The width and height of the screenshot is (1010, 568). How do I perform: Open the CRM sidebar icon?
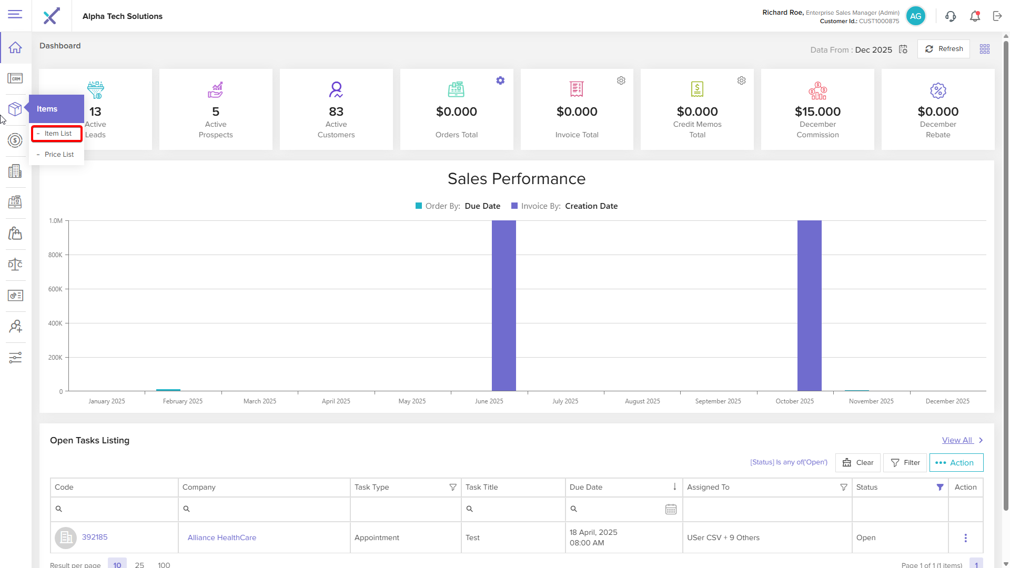15,79
